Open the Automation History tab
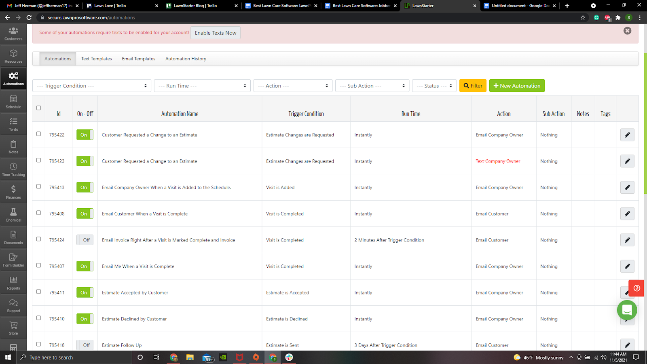This screenshot has width=647, height=364. (x=185, y=59)
